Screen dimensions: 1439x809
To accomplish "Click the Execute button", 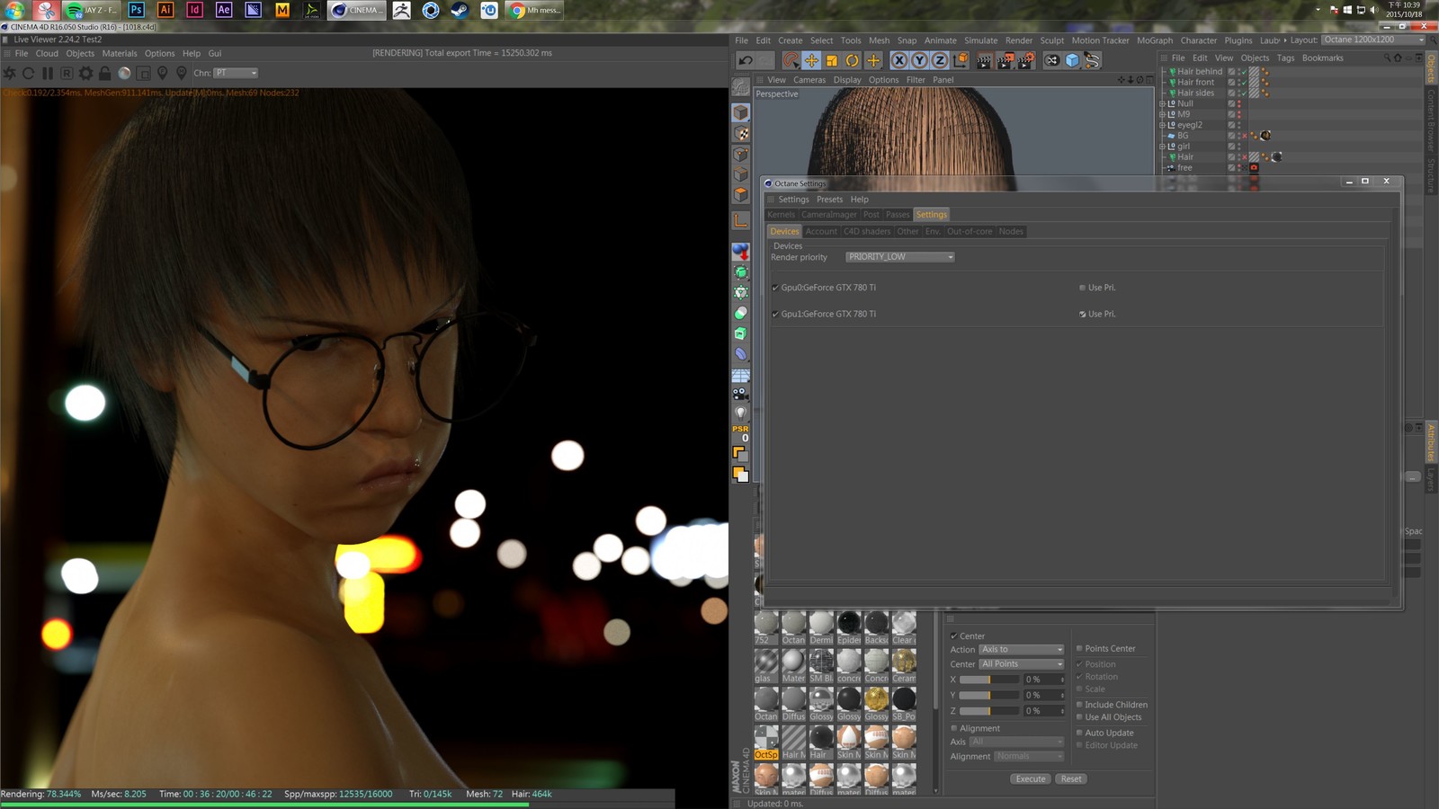I will [x=1031, y=778].
